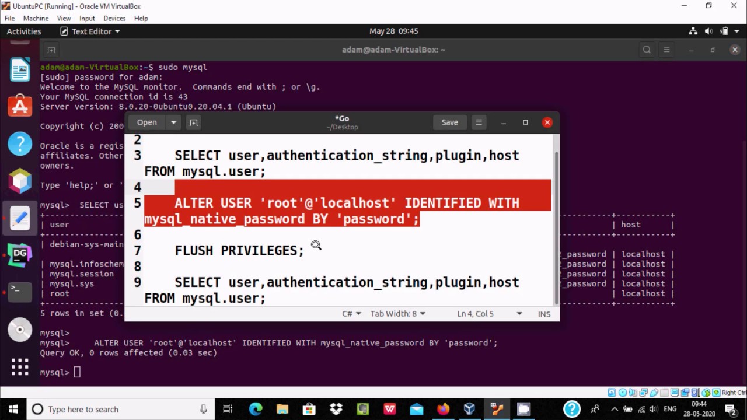
Task: Open File Explorer from the taskbar
Action: point(282,409)
